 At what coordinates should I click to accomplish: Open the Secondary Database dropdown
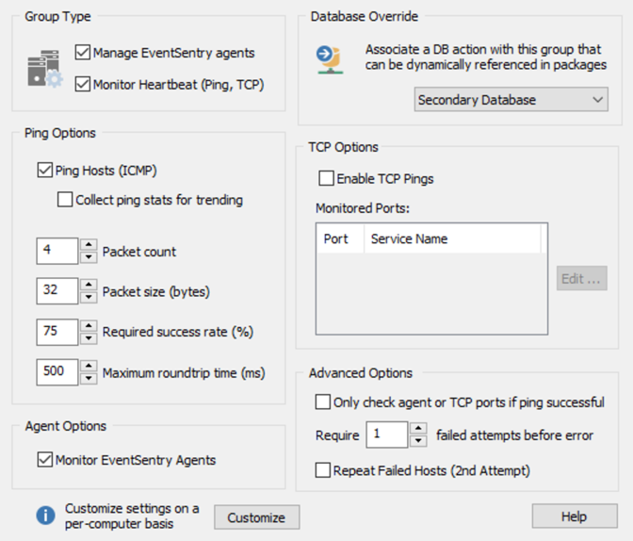point(511,99)
